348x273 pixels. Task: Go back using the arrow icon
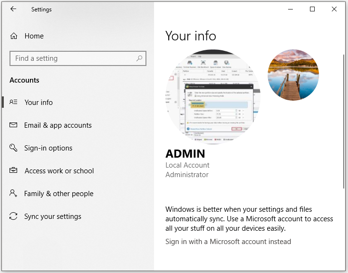coord(13,9)
